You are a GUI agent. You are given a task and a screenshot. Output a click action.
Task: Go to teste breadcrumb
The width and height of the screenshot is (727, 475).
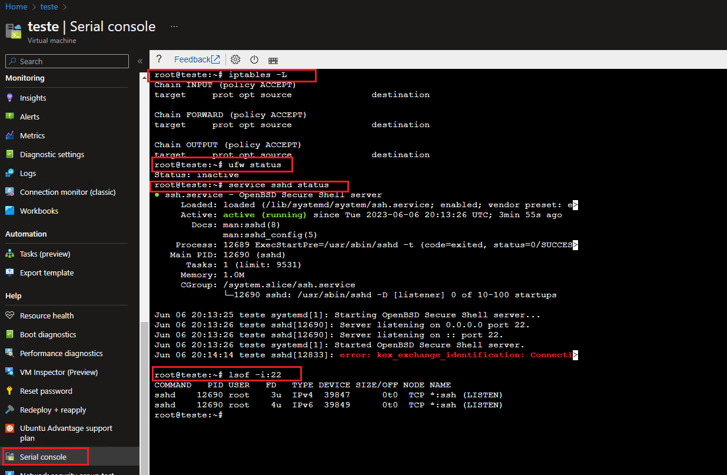49,6
